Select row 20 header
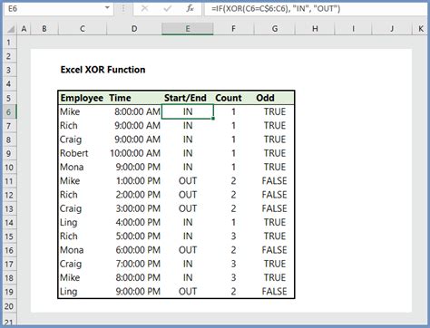This screenshot has width=430, height=328. click(9, 306)
